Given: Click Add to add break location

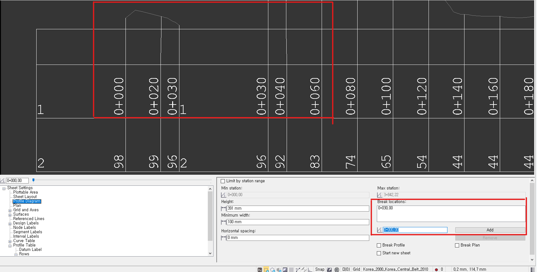Looking at the screenshot, I should click(x=490, y=230).
